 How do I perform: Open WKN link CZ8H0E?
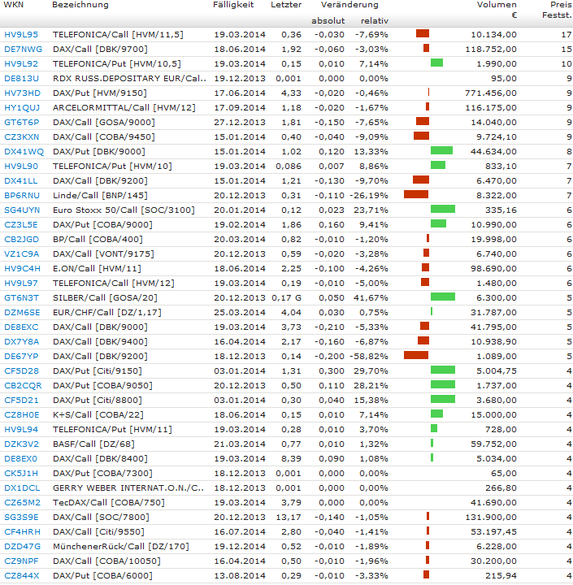tap(22, 415)
